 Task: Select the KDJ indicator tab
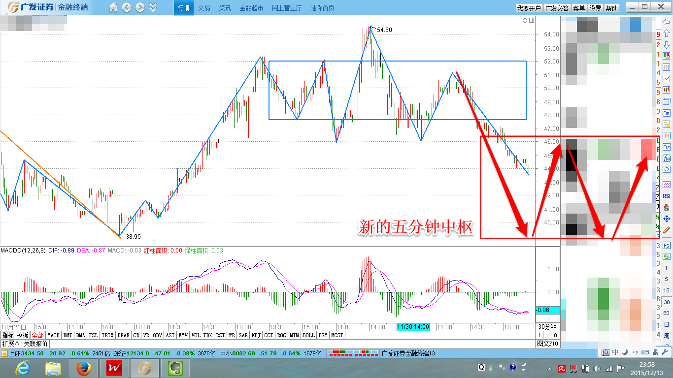(x=256, y=335)
